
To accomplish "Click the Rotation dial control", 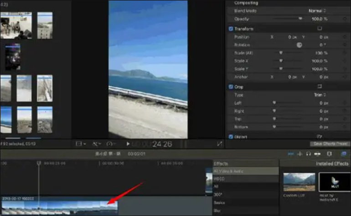I will [299, 45].
